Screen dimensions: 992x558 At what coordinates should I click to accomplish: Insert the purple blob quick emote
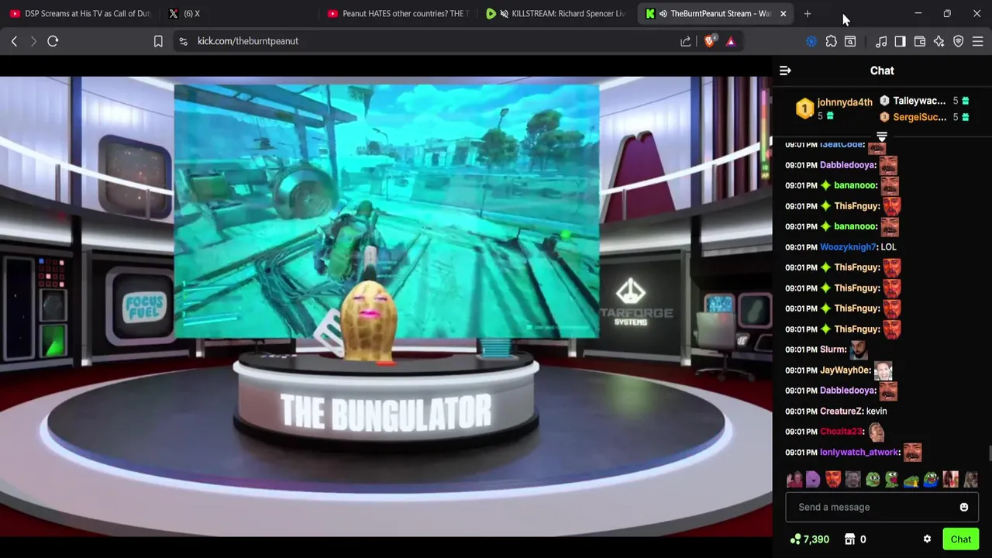[x=813, y=480]
